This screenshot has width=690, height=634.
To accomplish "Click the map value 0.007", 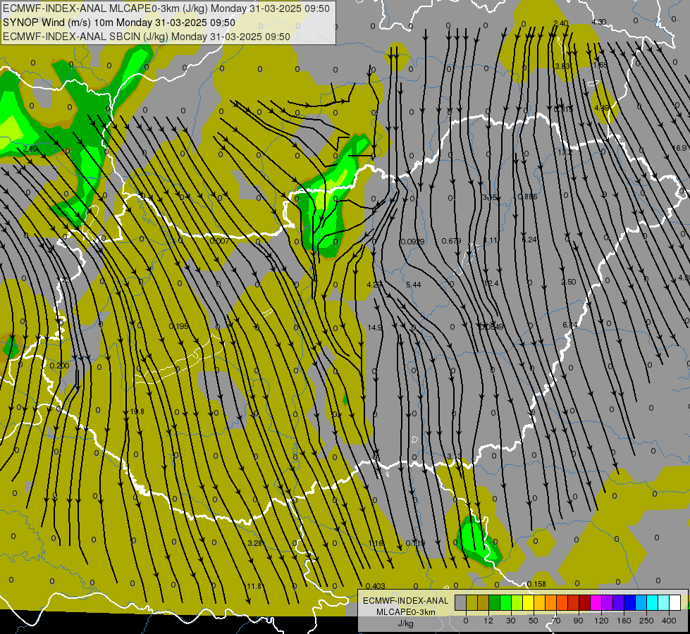I will (x=219, y=241).
